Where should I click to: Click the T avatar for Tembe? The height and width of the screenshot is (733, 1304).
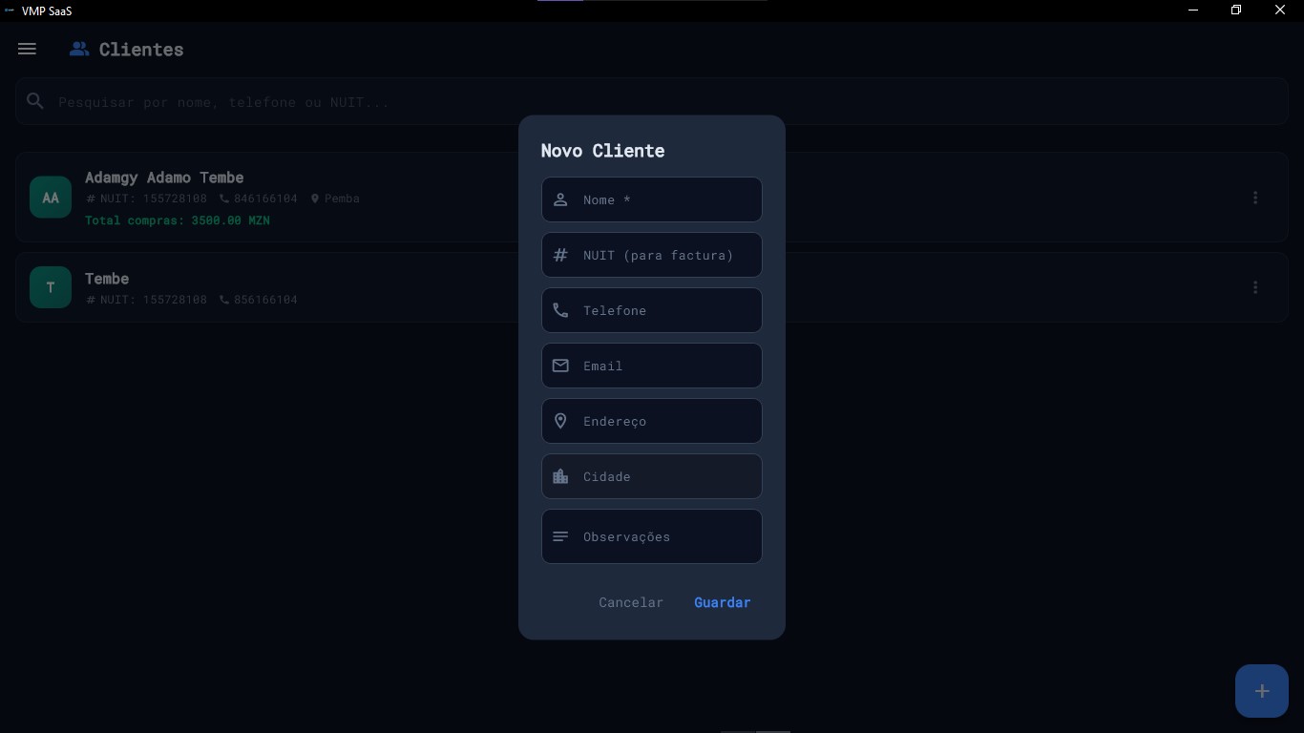click(x=51, y=287)
